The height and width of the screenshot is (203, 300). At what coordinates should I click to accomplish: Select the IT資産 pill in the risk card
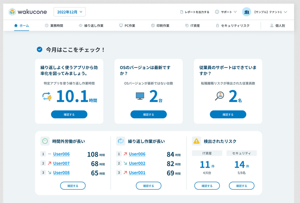pyautogui.click(x=207, y=153)
